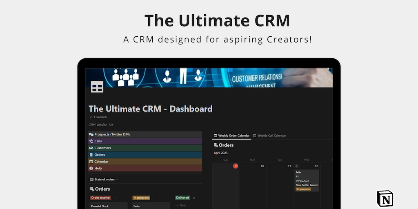The width and height of the screenshot is (418, 209).
Task: Click the chat bubbles icon beside Prospects
Action: pyautogui.click(x=91, y=134)
